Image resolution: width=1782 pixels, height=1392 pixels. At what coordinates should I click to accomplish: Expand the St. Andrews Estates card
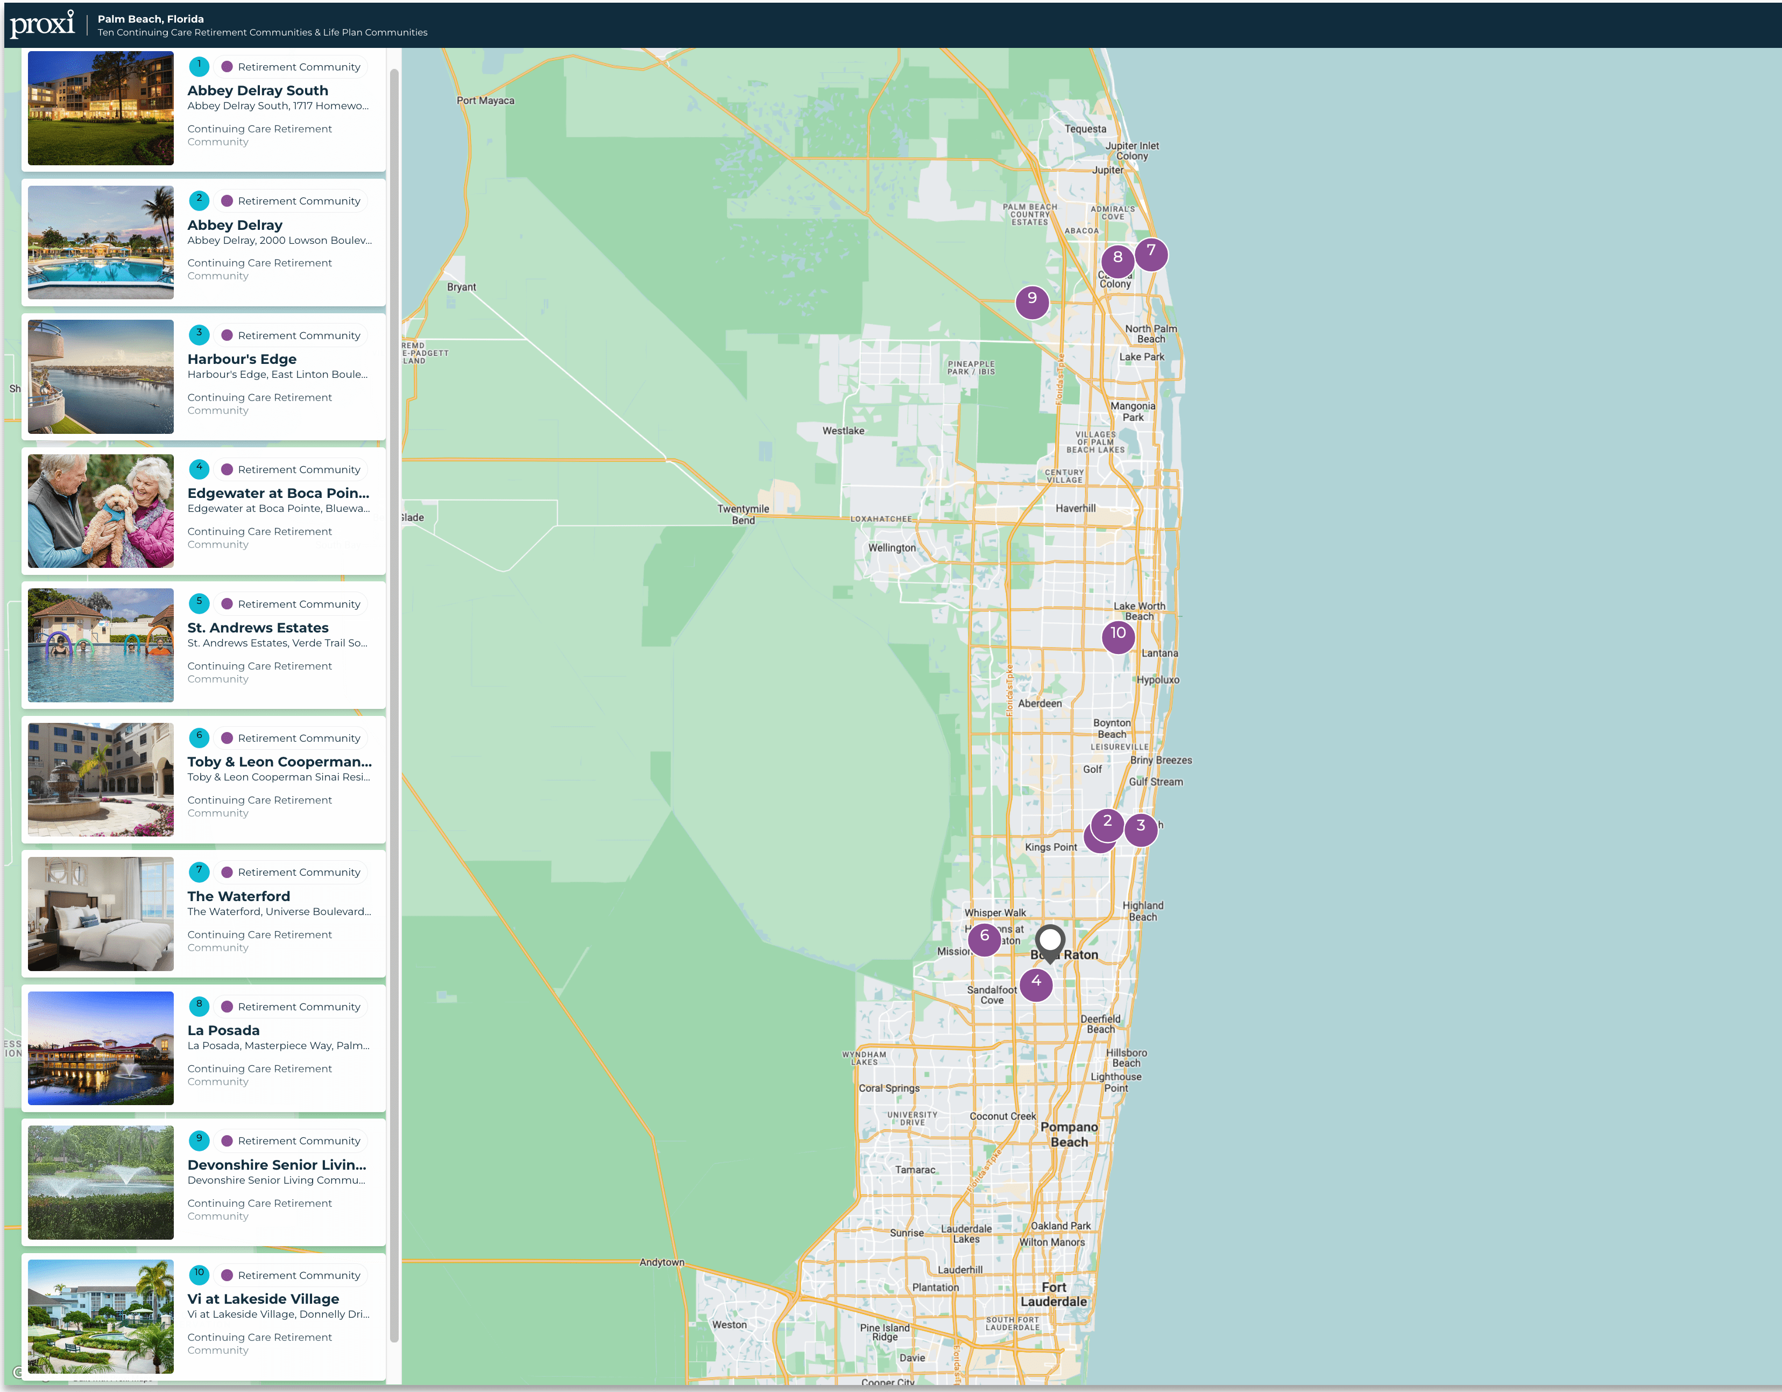coord(258,627)
